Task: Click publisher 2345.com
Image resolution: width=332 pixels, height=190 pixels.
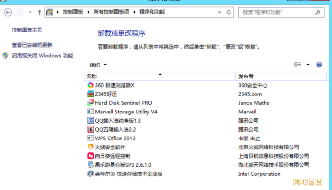Action: pyautogui.click(x=250, y=94)
